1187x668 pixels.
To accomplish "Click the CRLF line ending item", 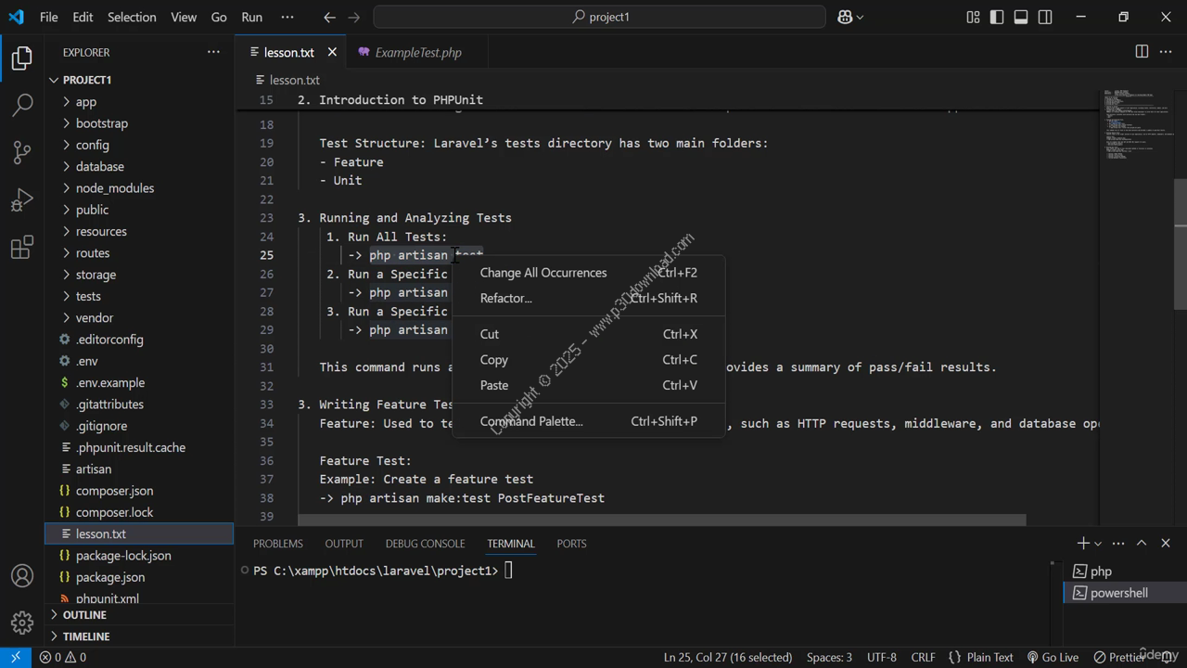I will 923,657.
